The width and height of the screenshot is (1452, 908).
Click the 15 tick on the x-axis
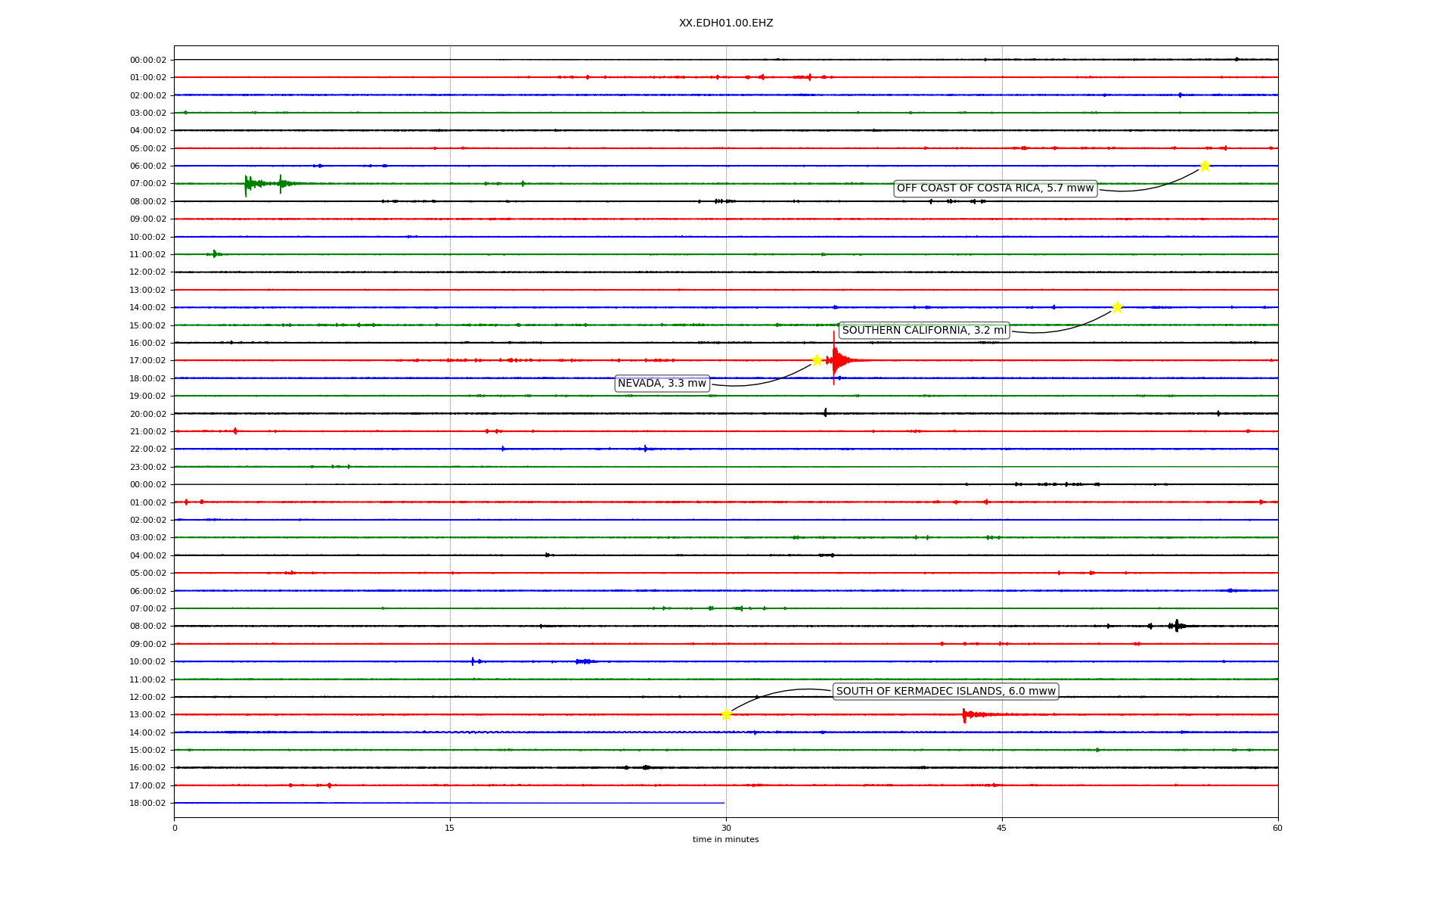pos(450,828)
